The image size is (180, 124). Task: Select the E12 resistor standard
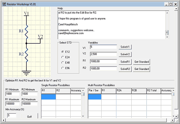pos(66,52)
